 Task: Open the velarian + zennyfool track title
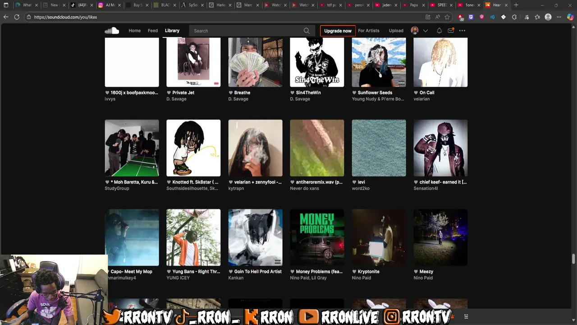pyautogui.click(x=258, y=182)
